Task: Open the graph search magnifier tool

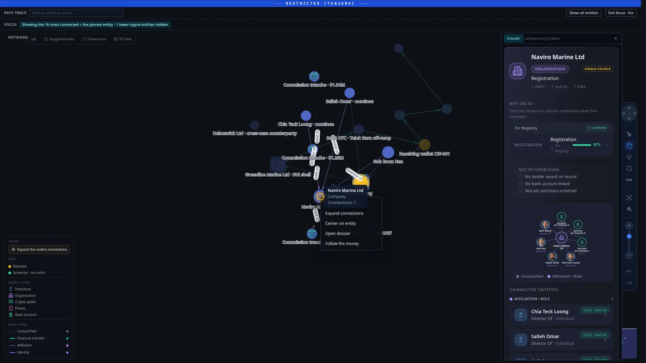Action: [x=629, y=209]
